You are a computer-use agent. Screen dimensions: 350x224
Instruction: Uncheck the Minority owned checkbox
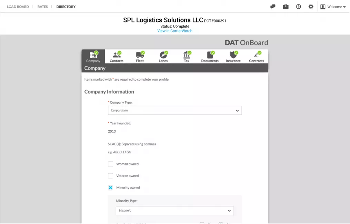(110, 187)
